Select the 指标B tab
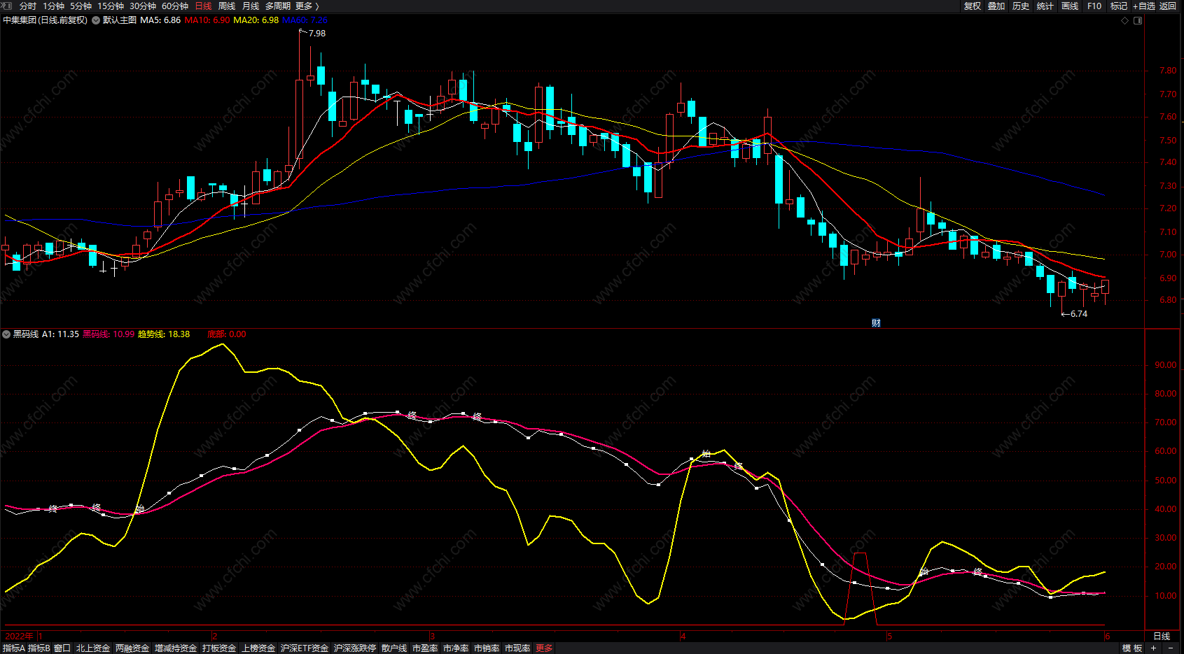 [39, 648]
